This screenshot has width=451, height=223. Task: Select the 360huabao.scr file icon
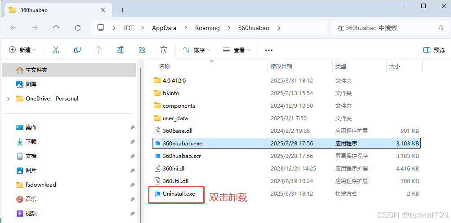click(157, 156)
